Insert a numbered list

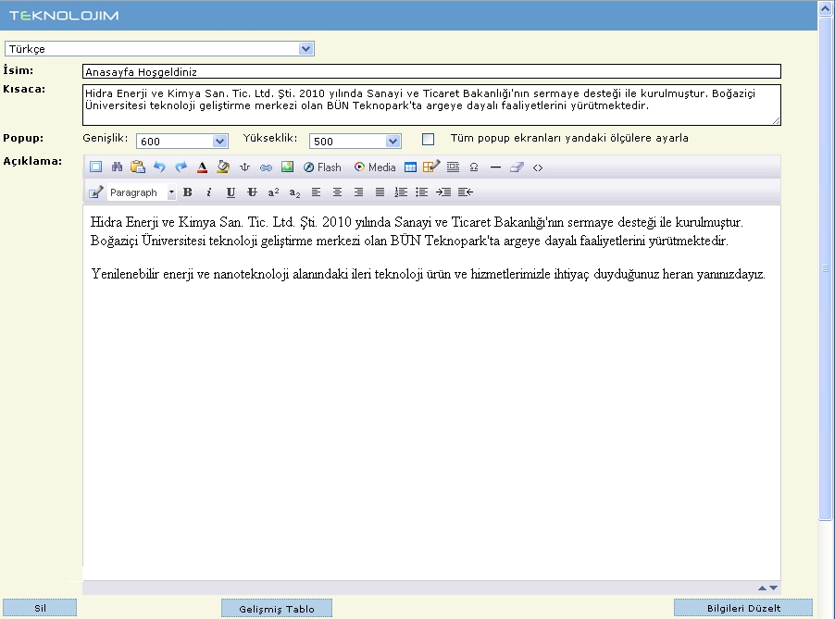(x=401, y=192)
